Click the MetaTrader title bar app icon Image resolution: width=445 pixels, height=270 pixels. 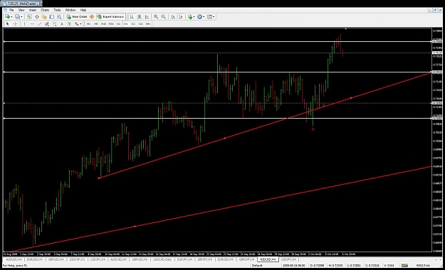tap(4, 4)
